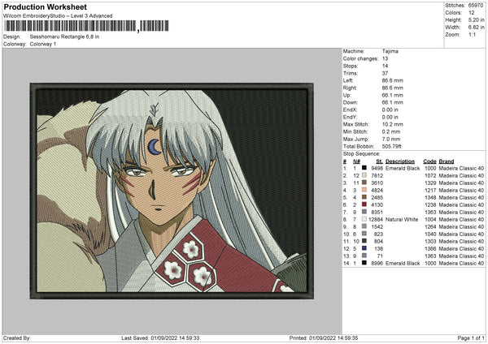Image resolution: width=488 pixels, height=344 pixels.
Task: Click the 'Description' column header
Action: [400, 161]
